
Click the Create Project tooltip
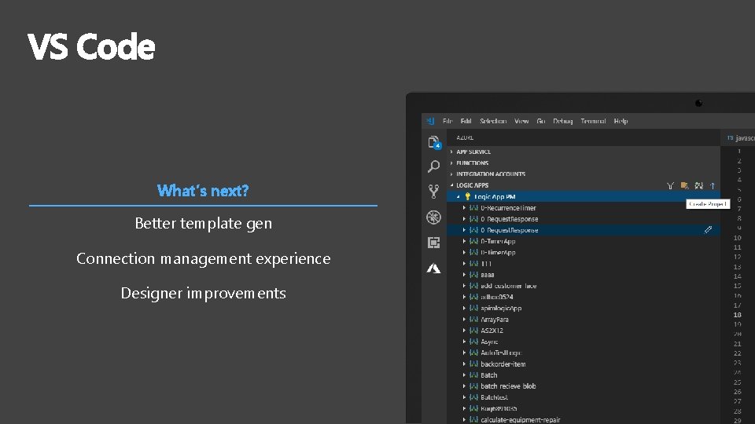tap(709, 204)
